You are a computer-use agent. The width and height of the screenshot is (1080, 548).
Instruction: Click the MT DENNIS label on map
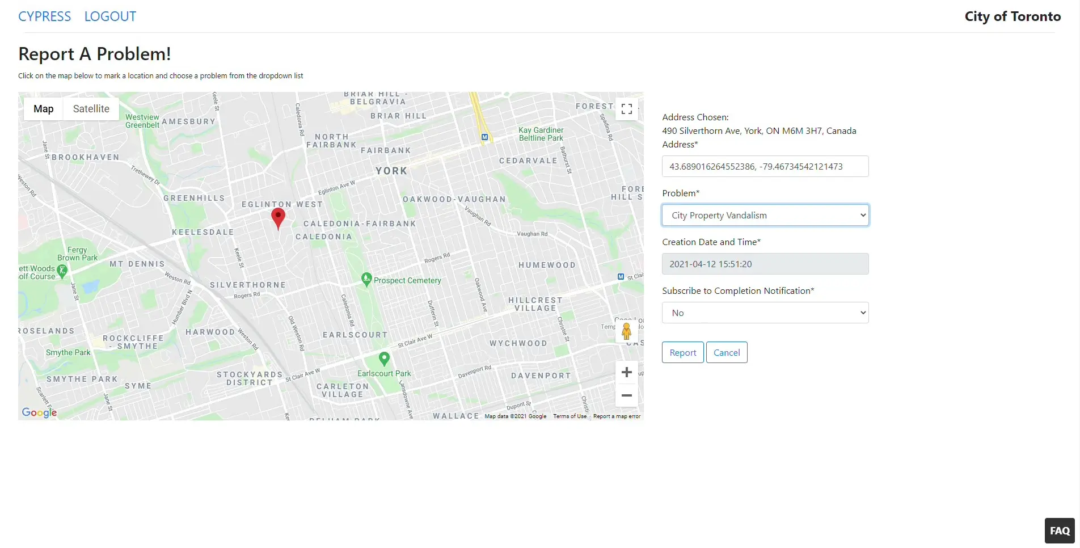(x=137, y=264)
